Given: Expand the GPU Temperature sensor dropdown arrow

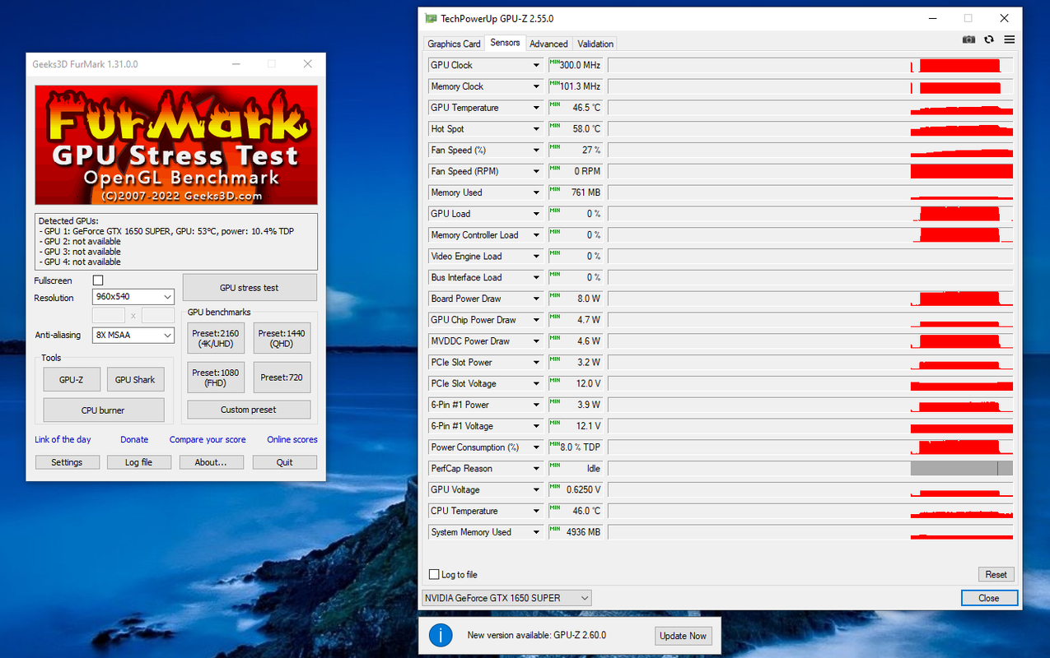Looking at the screenshot, I should (536, 108).
